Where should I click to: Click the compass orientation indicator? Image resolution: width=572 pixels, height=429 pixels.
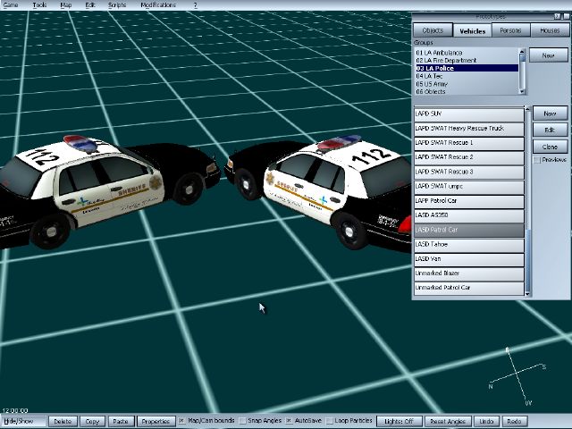(518, 377)
